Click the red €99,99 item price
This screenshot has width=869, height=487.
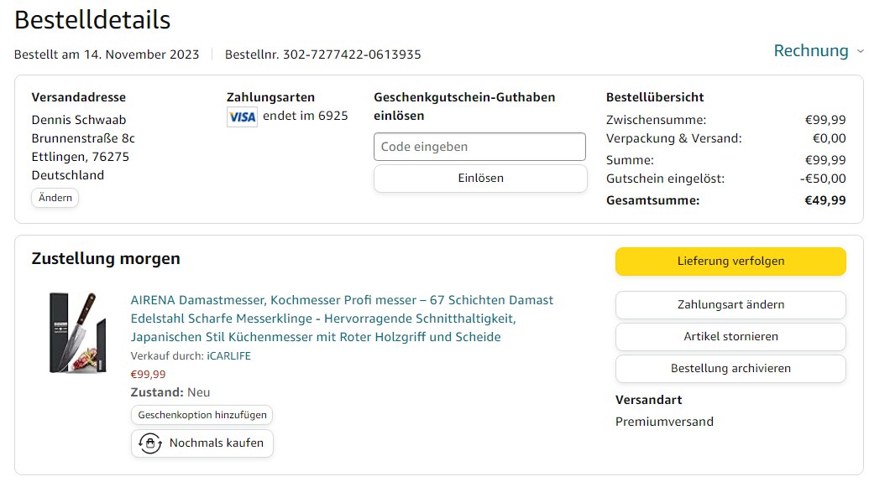pyautogui.click(x=149, y=375)
